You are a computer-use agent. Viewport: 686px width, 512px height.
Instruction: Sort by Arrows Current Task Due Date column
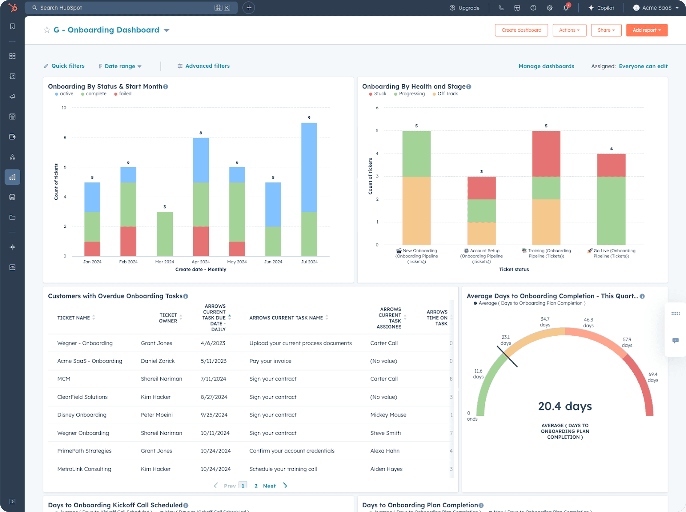click(x=217, y=318)
